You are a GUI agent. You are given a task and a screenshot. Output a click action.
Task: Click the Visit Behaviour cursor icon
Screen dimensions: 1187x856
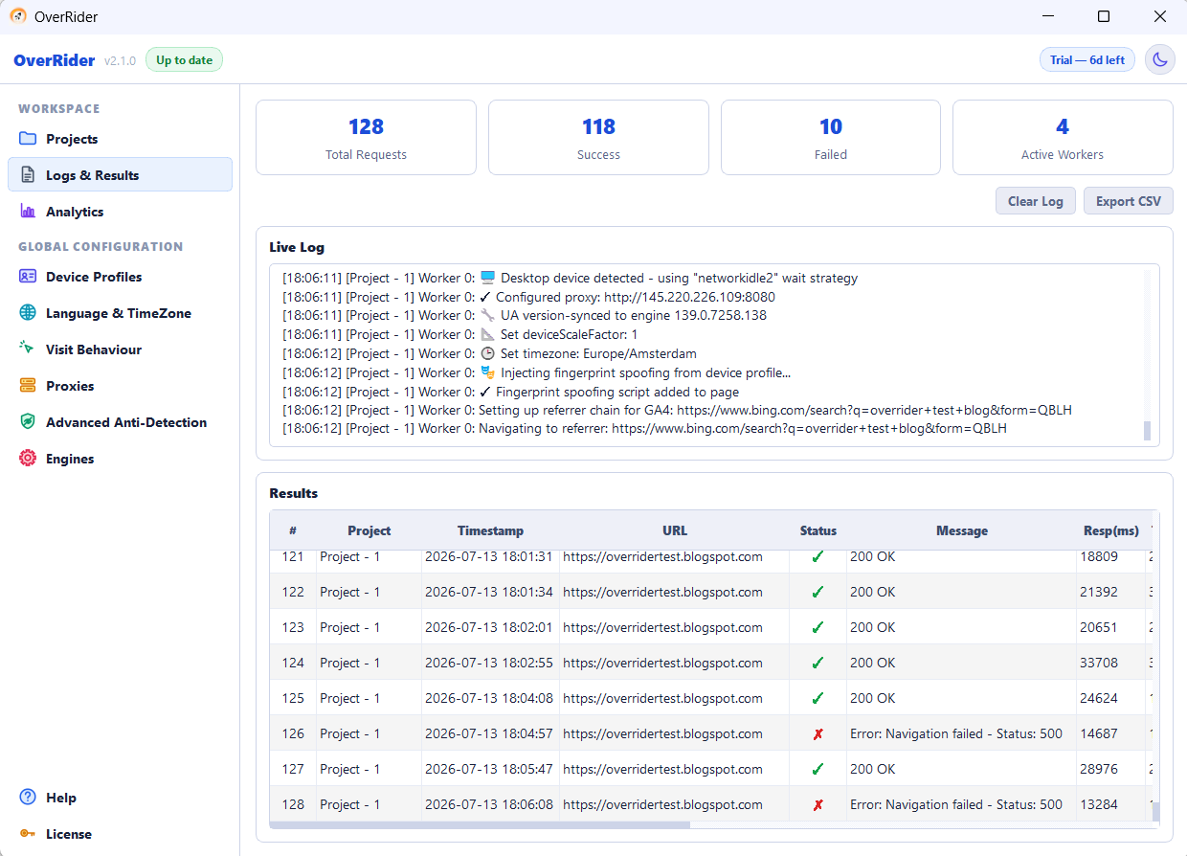(28, 349)
